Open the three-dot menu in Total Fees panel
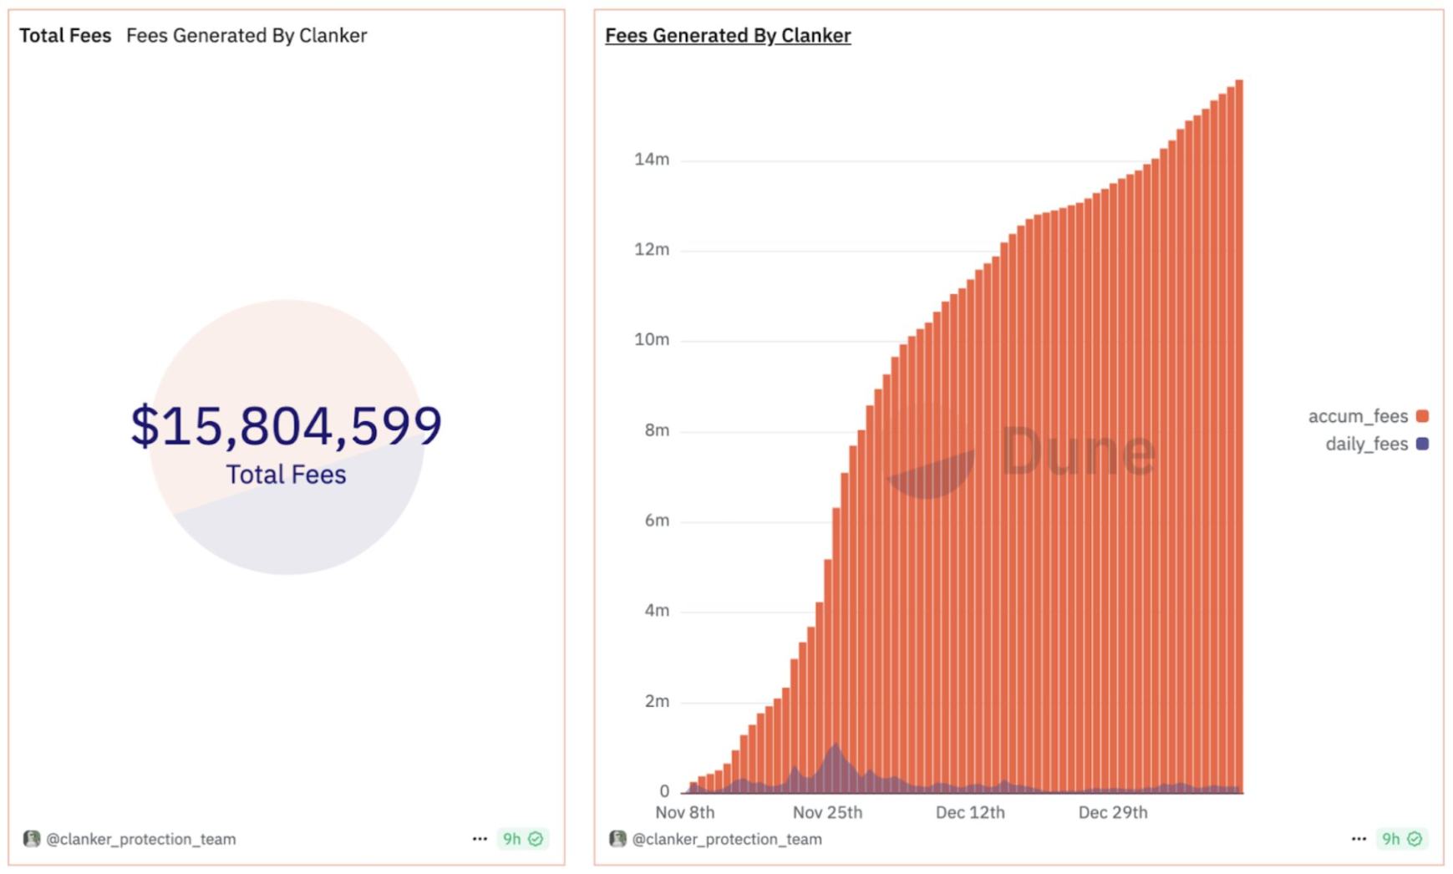The height and width of the screenshot is (874, 1453). click(x=480, y=839)
